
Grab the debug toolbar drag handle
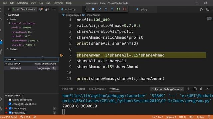[89, 9]
